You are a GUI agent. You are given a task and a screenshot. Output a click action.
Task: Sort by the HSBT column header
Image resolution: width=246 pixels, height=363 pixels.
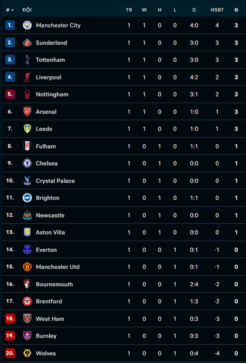217,10
